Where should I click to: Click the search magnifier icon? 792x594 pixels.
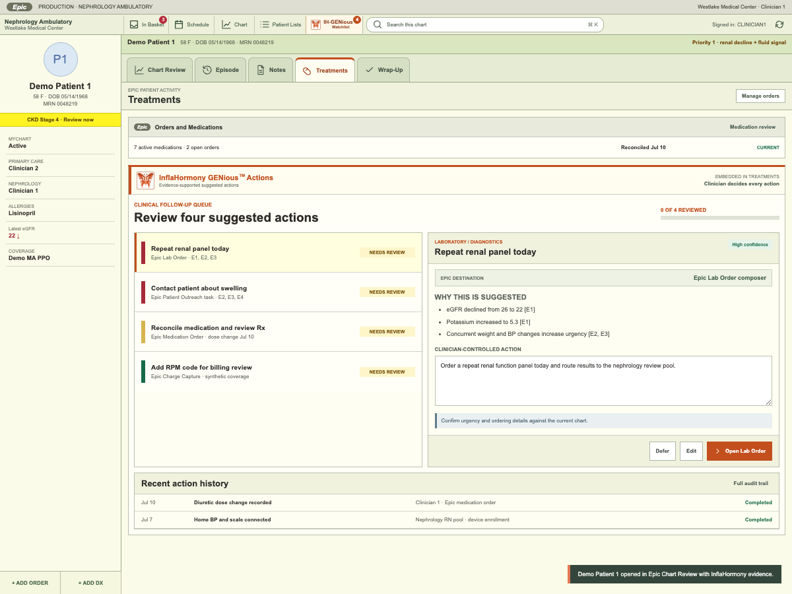click(378, 24)
